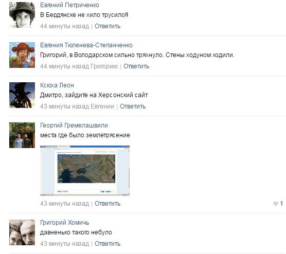The width and height of the screenshot is (286, 254).
Task: Open the attached earthquake map screenshot
Action: tap(85, 171)
